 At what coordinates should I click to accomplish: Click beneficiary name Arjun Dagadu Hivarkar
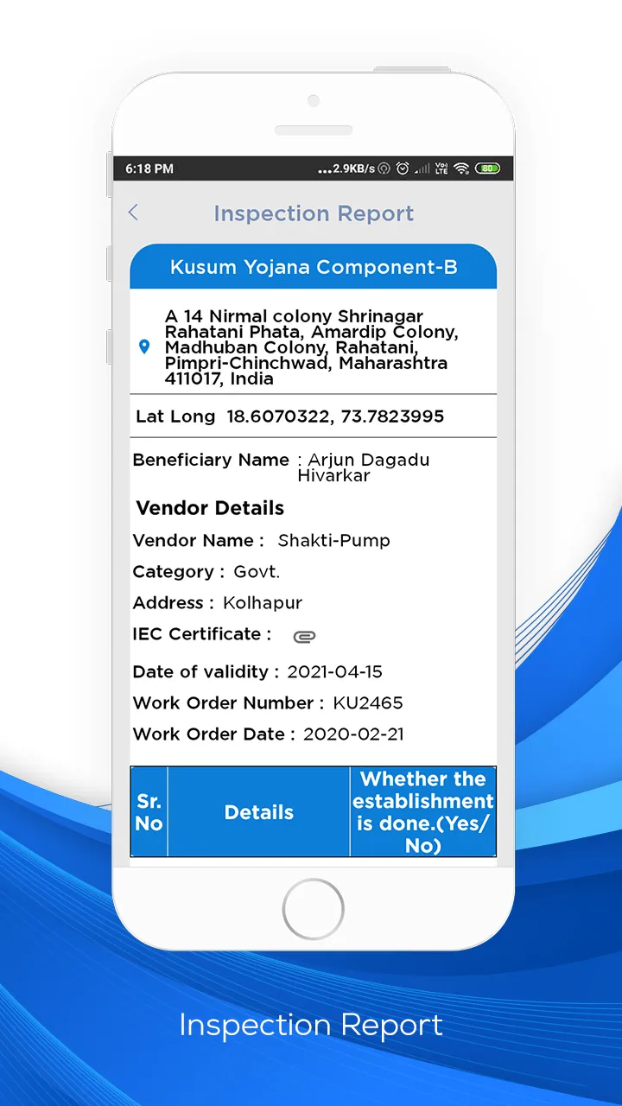364,467
